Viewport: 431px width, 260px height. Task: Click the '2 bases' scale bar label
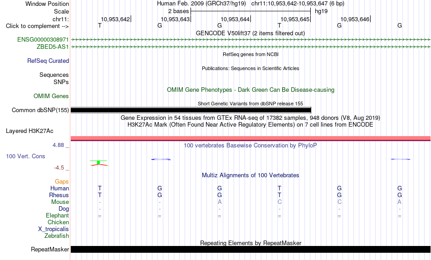click(x=179, y=11)
